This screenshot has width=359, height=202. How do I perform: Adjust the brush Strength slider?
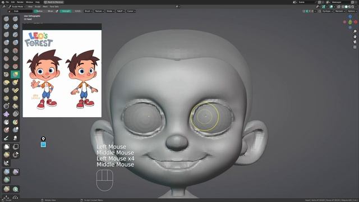[70, 11]
